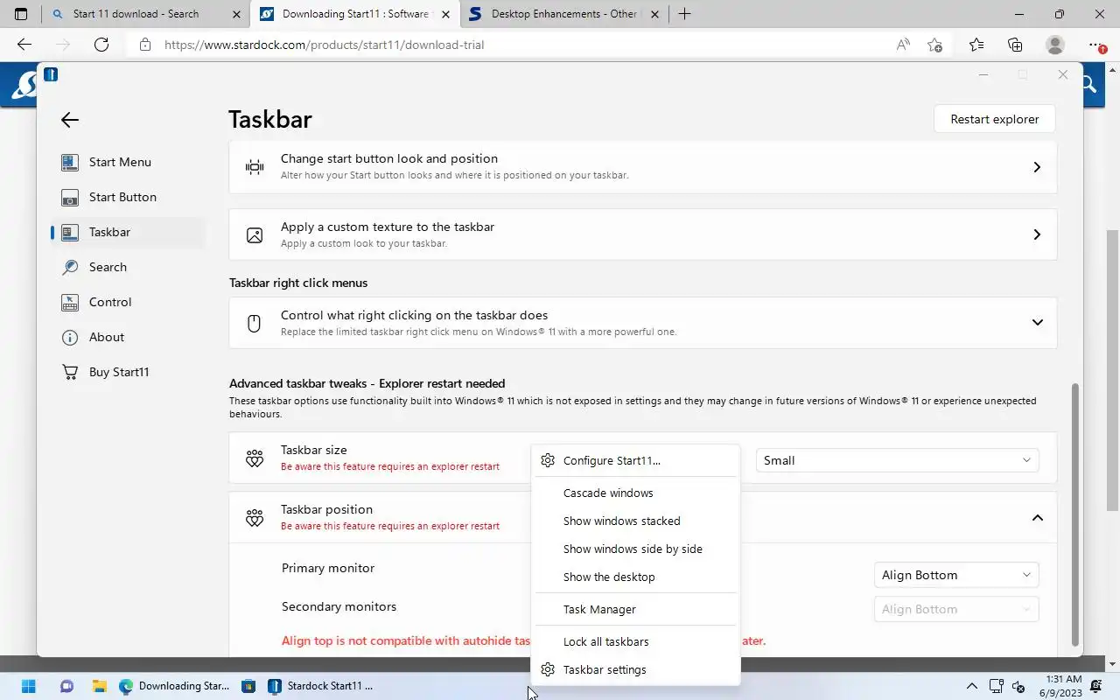The width and height of the screenshot is (1120, 700).
Task: Show hidden system tray icons chevron
Action: pyautogui.click(x=971, y=686)
